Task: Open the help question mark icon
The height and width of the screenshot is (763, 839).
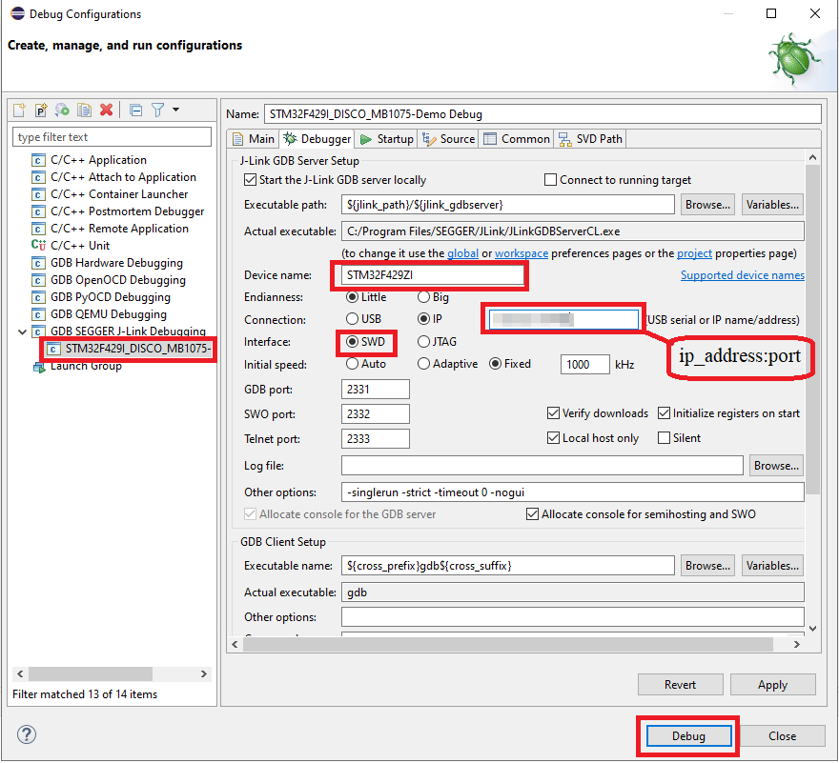Action: pyautogui.click(x=27, y=734)
